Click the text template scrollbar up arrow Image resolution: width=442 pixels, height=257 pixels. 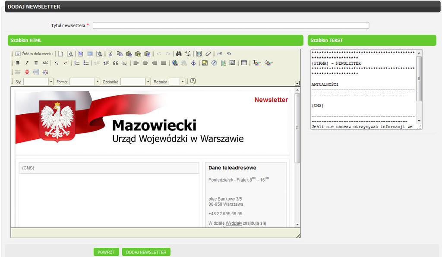(x=419, y=53)
